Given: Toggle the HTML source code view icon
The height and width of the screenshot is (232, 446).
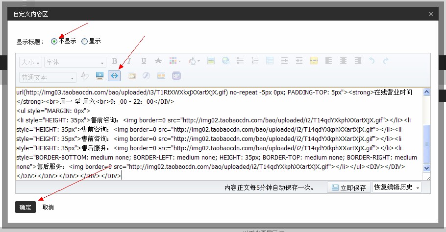Looking at the screenshot, I should pyautogui.click(x=114, y=76).
